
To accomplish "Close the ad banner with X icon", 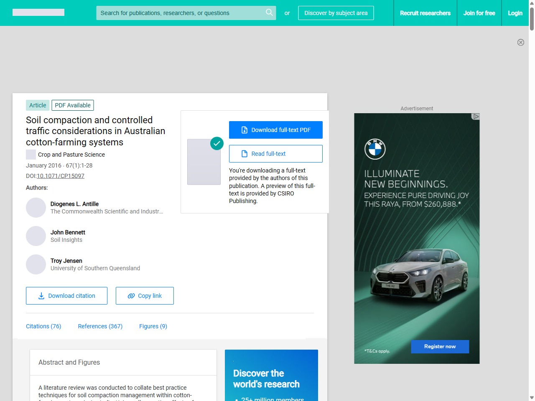I will (520, 42).
